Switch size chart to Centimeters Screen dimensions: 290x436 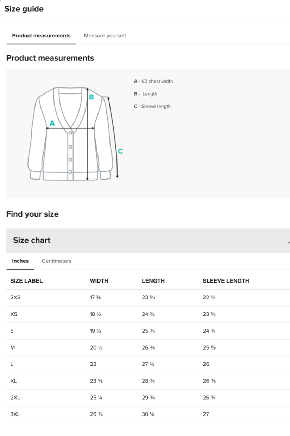[56, 261]
